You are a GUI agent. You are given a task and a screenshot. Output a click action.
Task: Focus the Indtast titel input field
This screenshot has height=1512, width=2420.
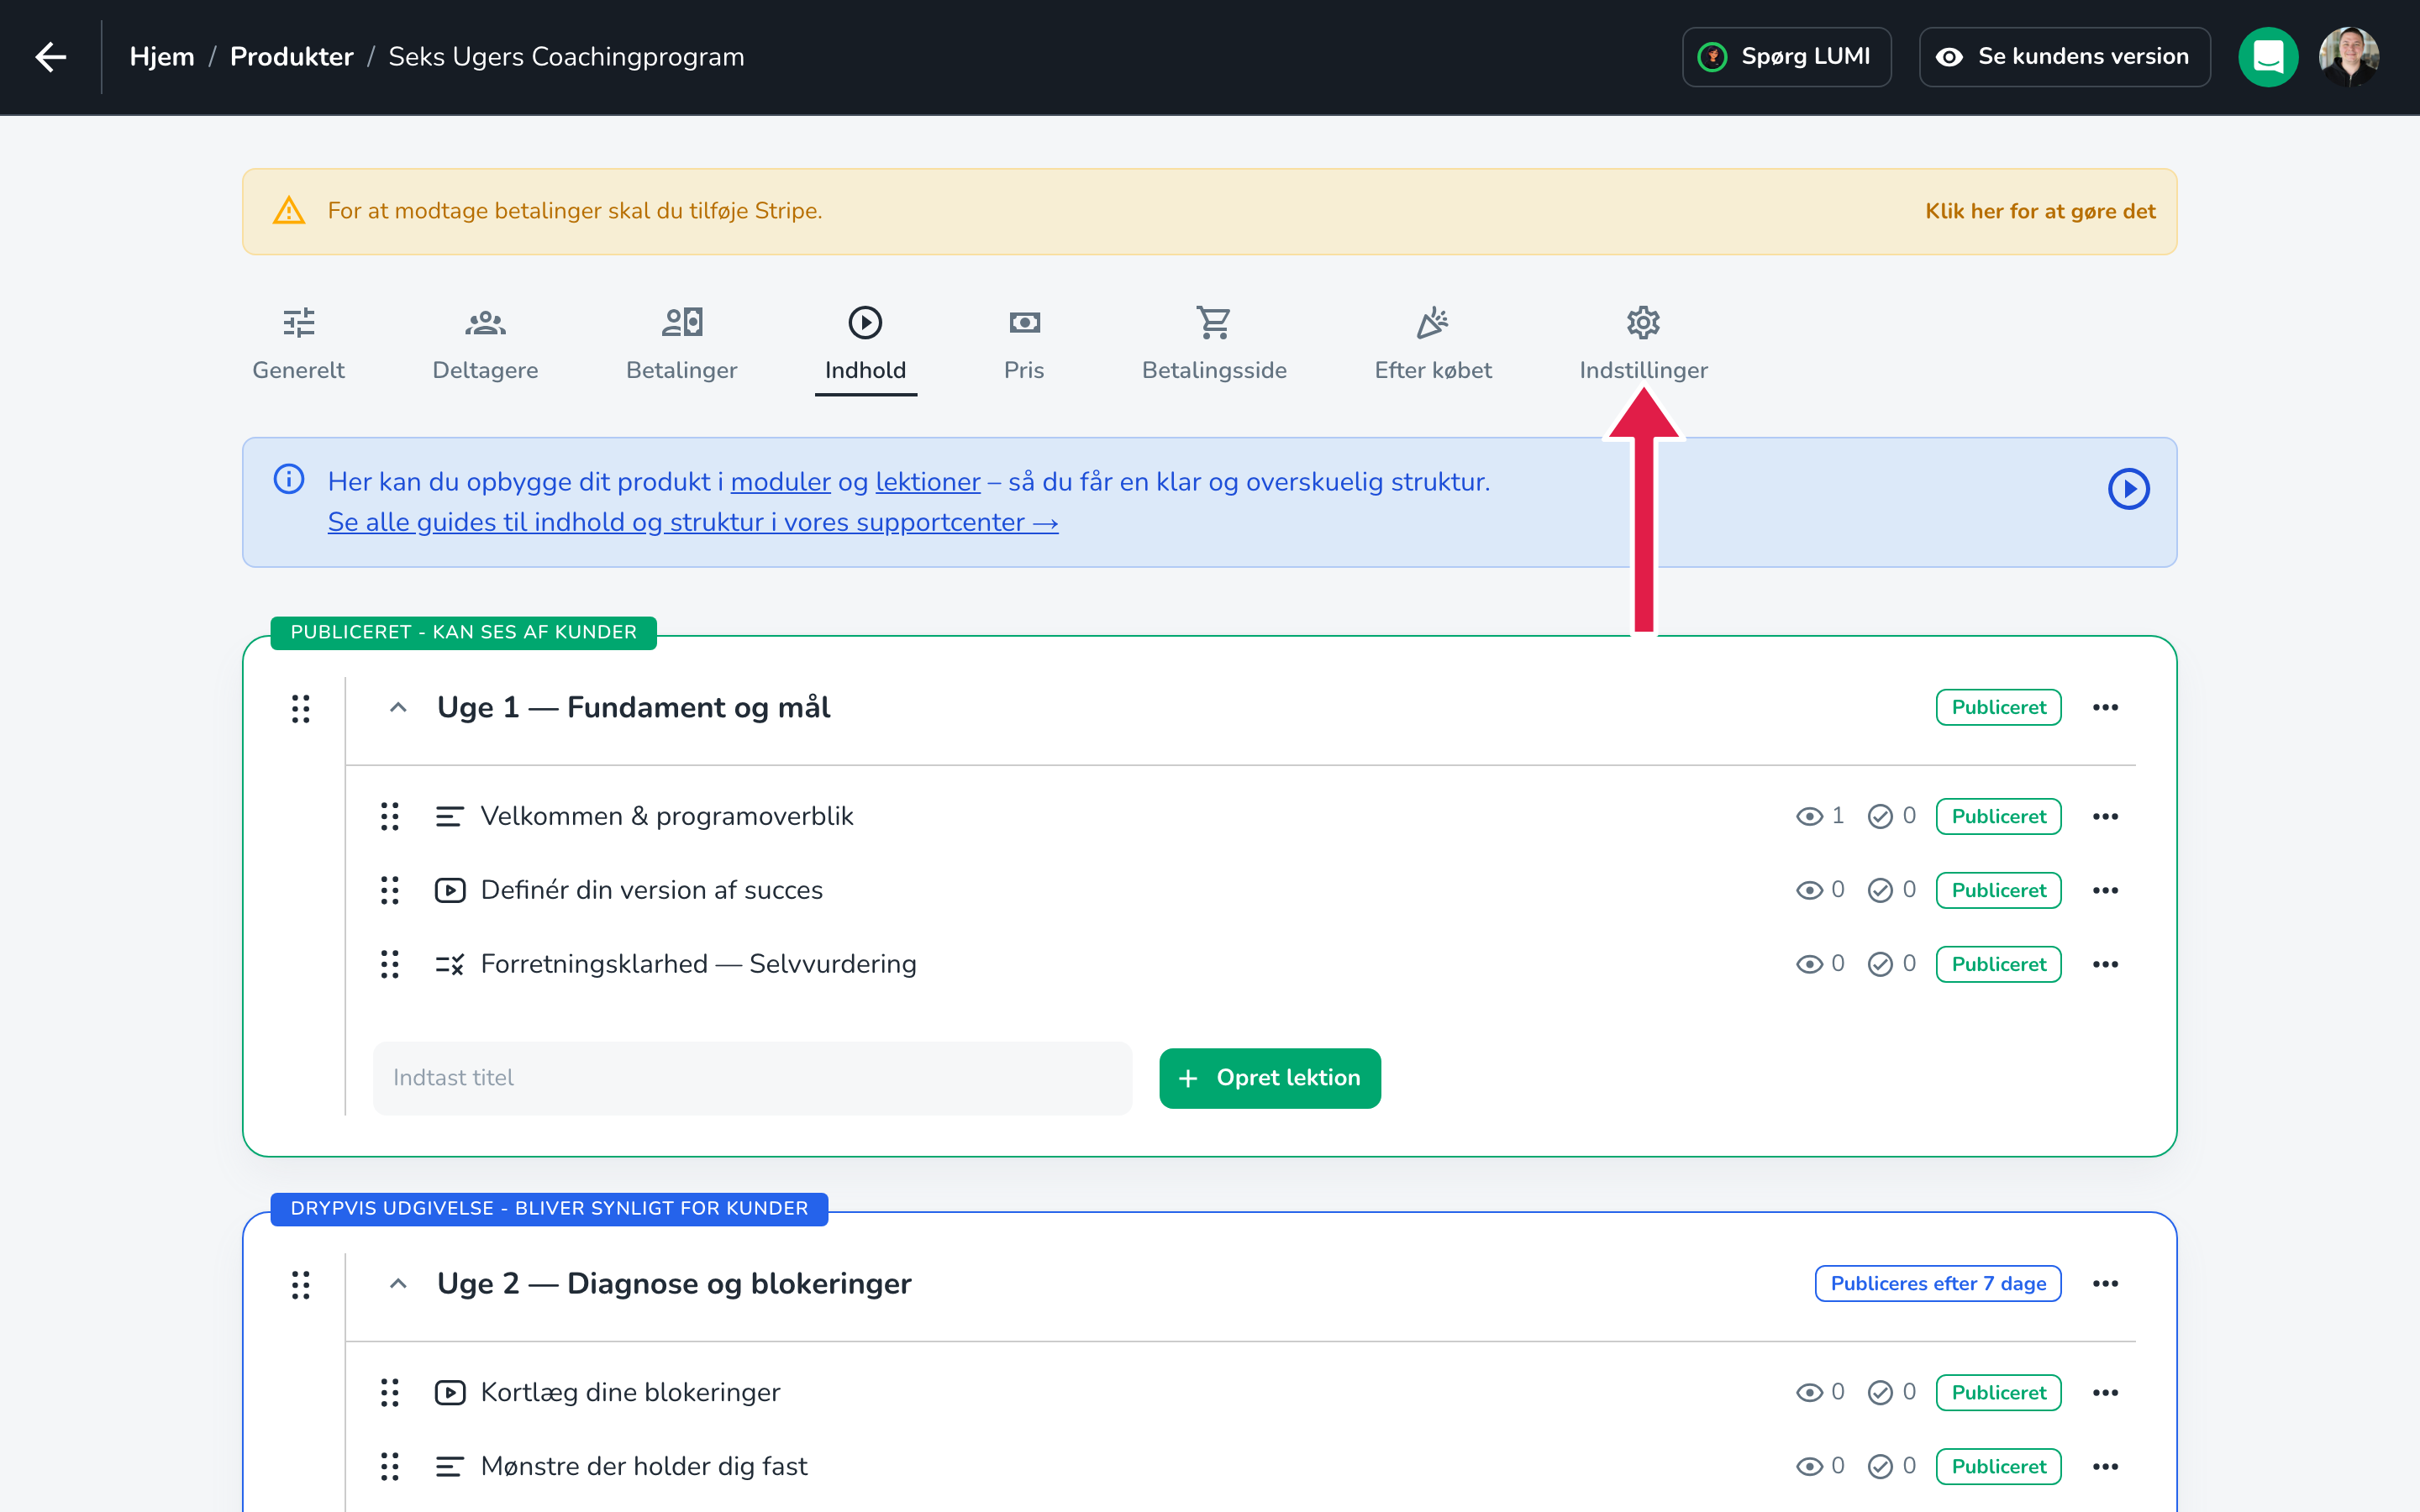[753, 1078]
